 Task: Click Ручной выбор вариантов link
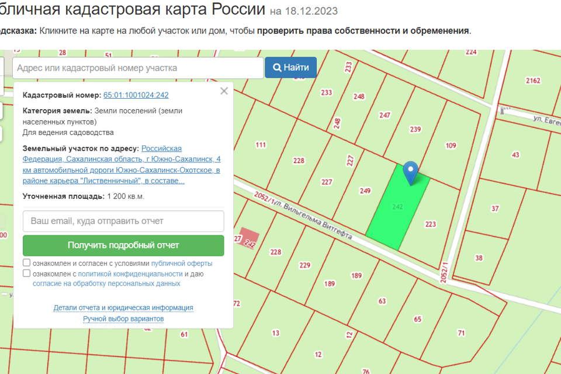coord(123,319)
